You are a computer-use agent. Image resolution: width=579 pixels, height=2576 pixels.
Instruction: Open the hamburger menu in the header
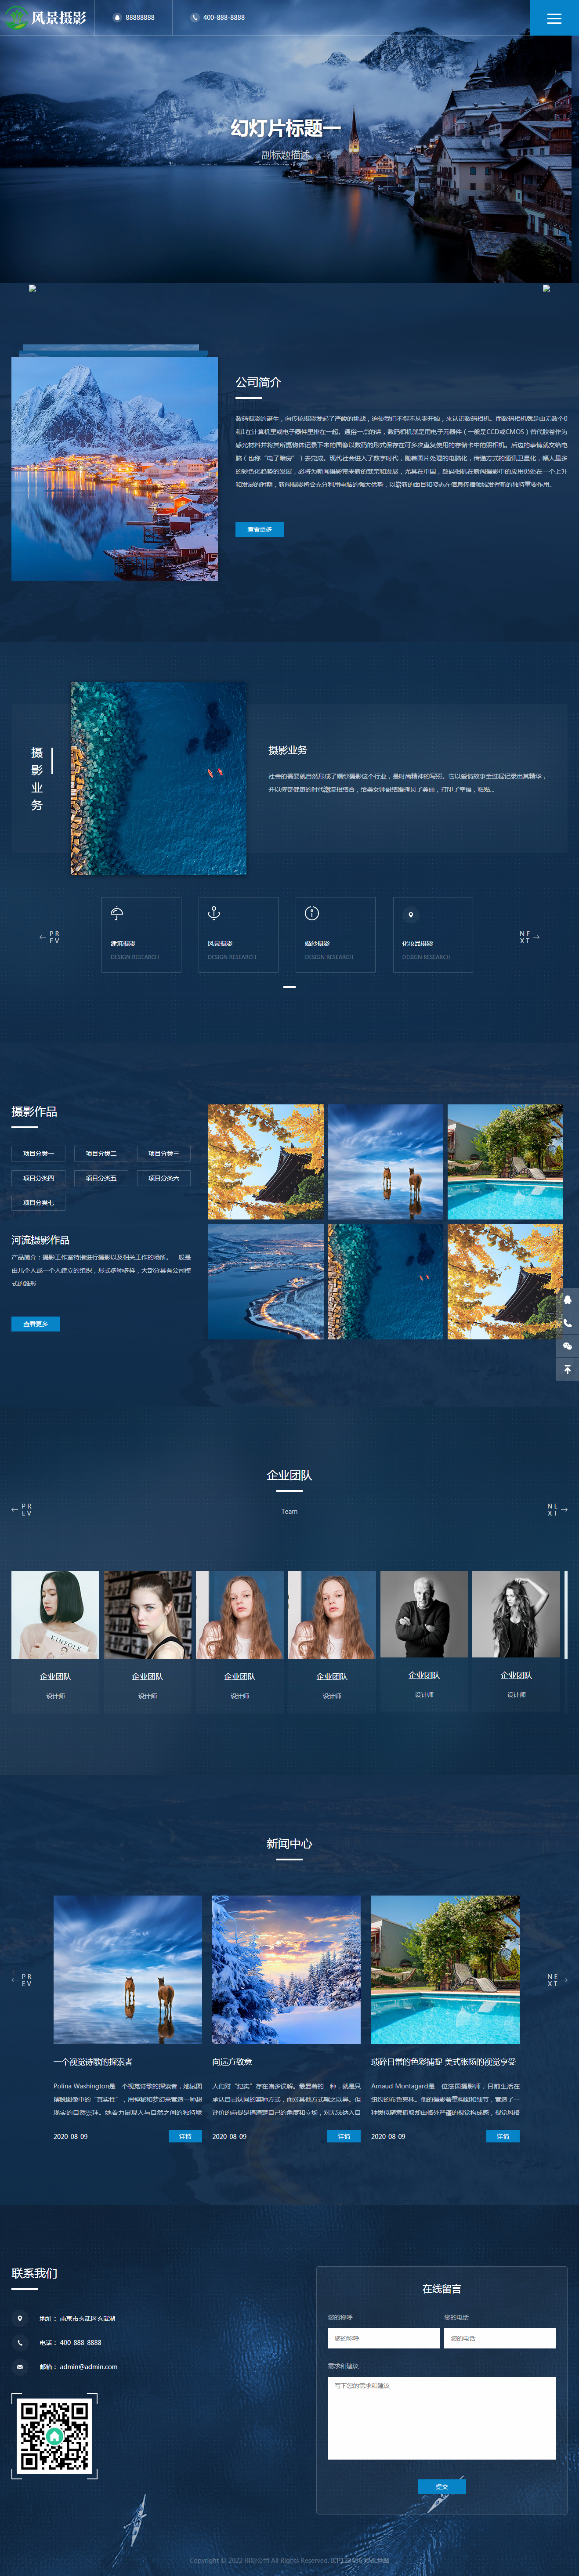tap(554, 18)
